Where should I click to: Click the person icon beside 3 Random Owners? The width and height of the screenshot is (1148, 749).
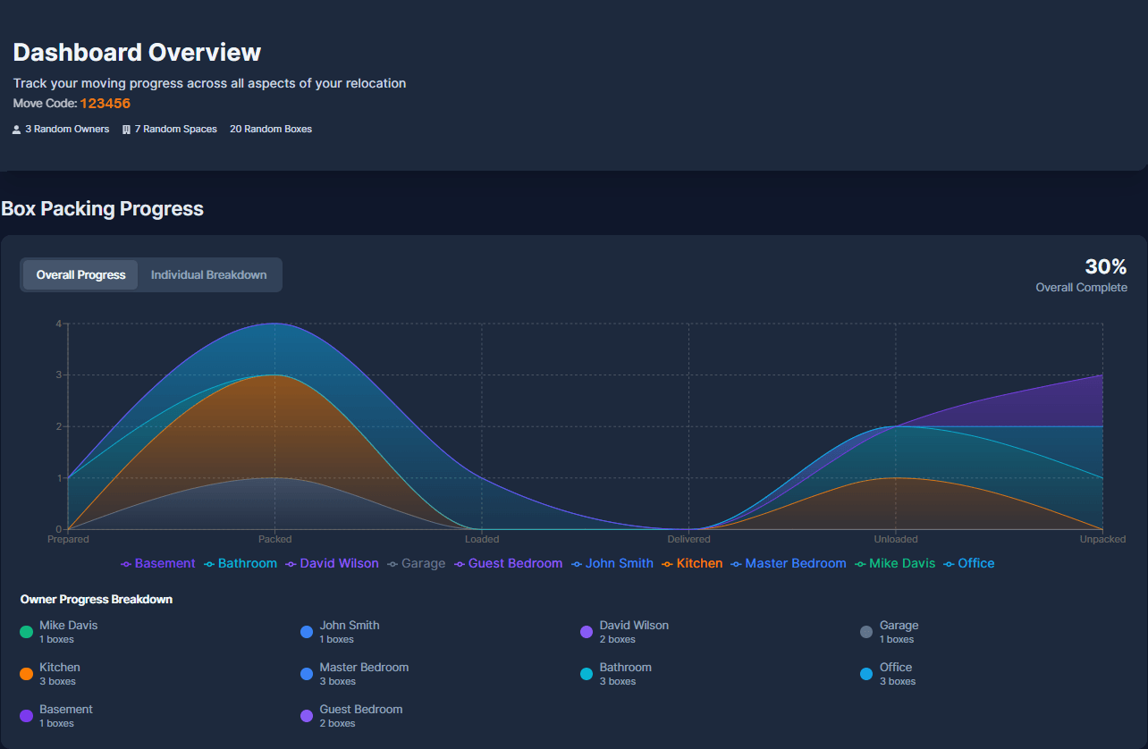click(x=14, y=128)
